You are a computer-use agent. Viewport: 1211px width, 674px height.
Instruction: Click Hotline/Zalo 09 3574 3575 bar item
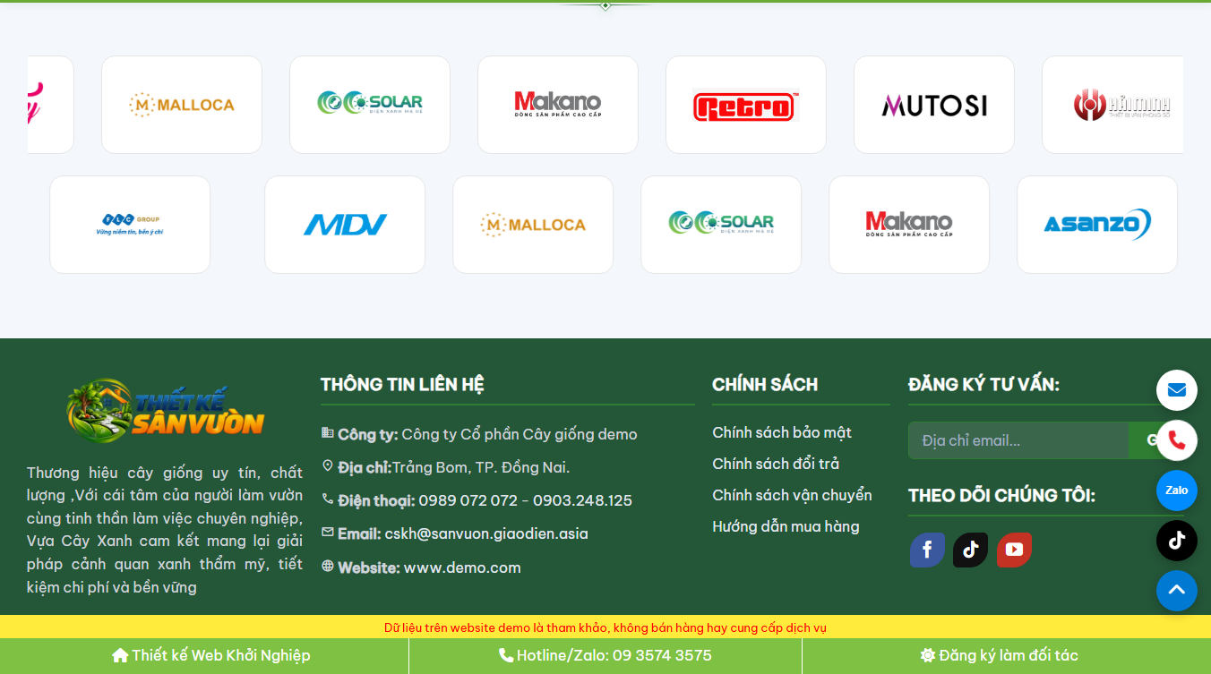click(x=605, y=655)
